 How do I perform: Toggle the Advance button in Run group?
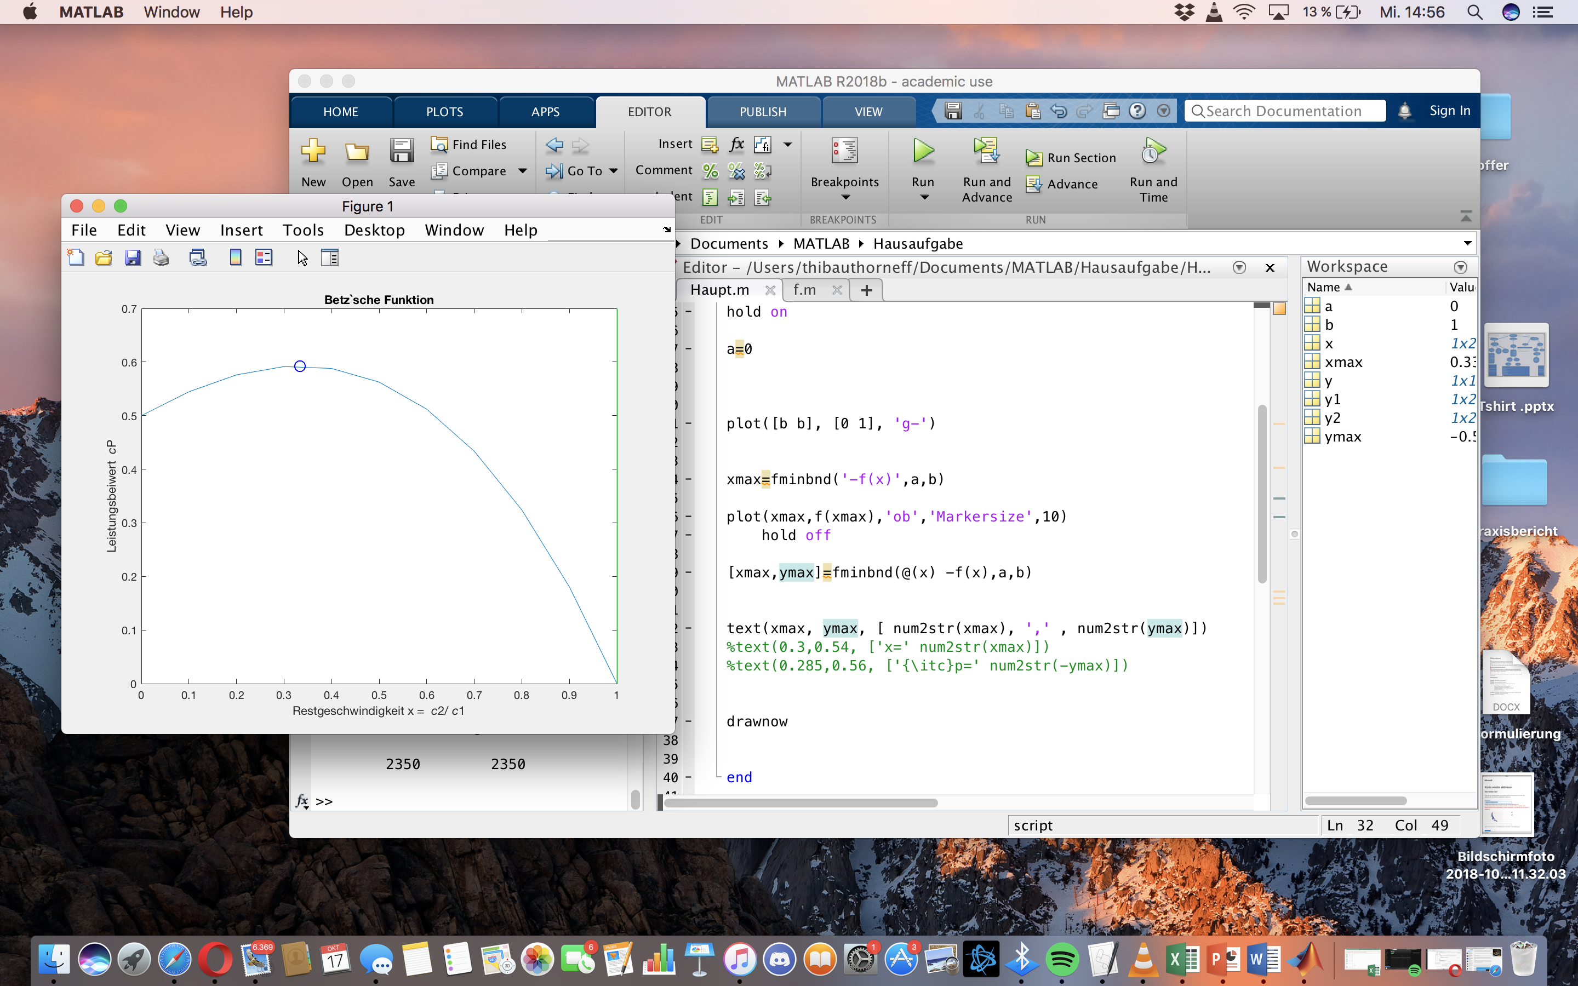1062,185
